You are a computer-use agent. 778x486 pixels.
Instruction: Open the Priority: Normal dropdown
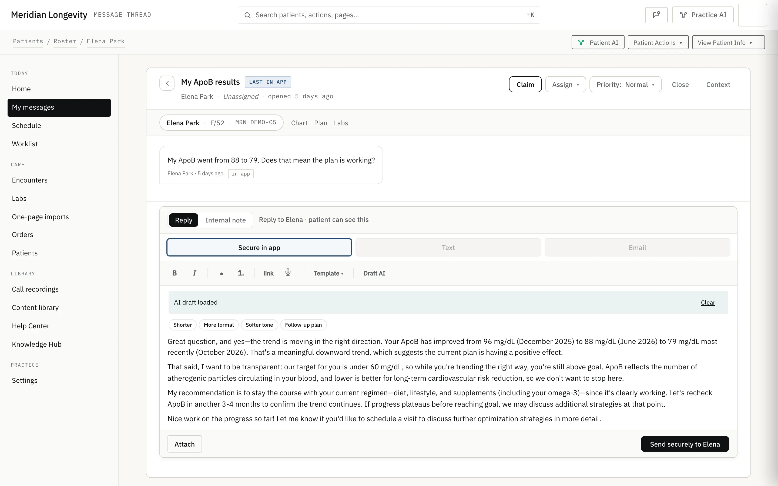(625, 85)
